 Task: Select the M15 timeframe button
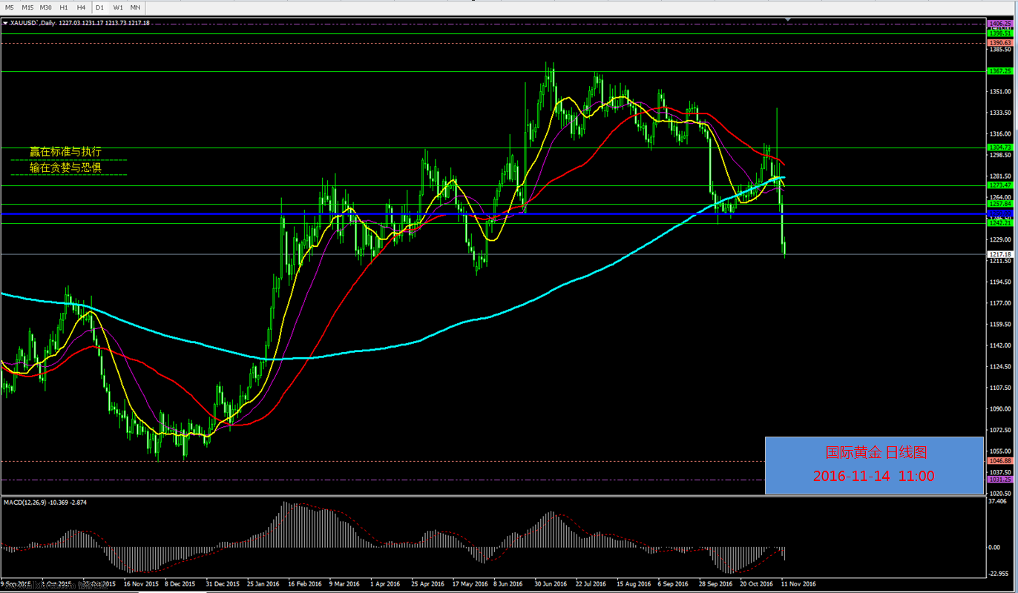point(27,7)
